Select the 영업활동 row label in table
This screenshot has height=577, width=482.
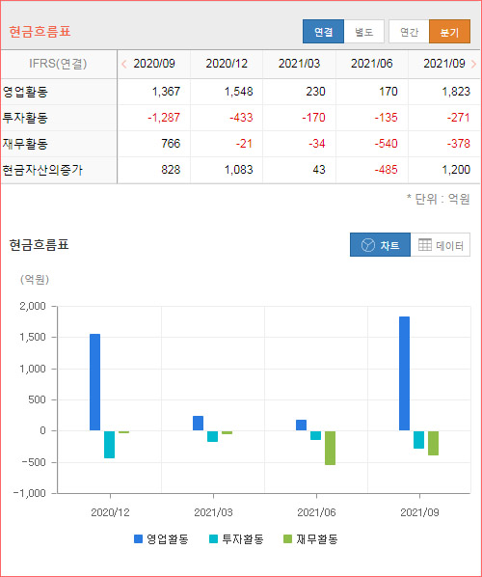pos(25,92)
